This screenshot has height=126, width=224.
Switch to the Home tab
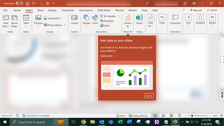coord(17,10)
